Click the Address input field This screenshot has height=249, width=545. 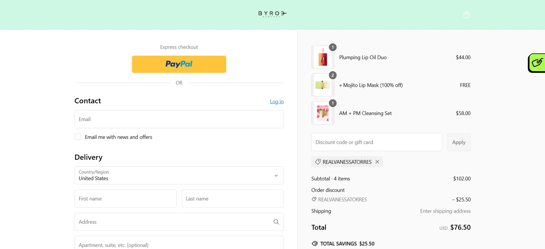[179, 222]
